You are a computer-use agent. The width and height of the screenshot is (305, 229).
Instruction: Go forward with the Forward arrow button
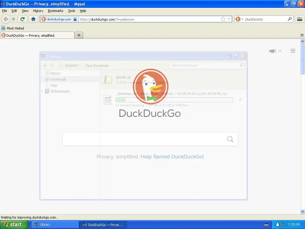[13, 19]
